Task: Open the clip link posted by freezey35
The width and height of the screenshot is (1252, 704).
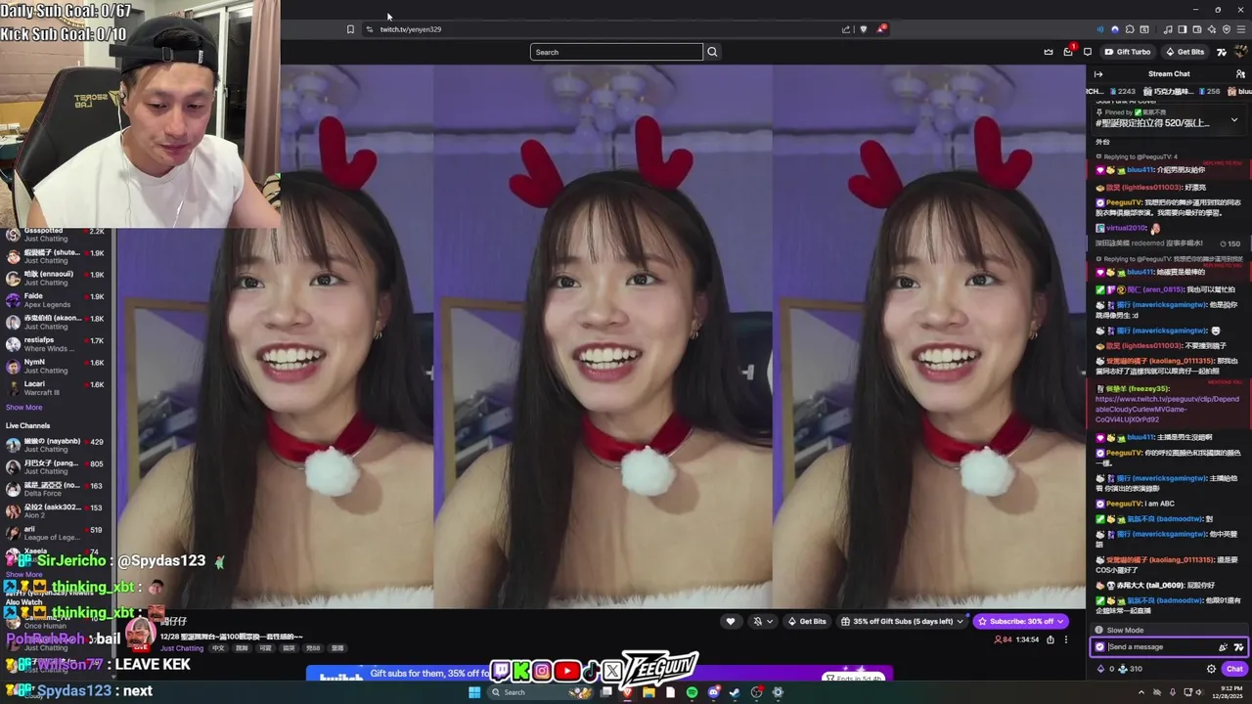Action: tap(1167, 409)
